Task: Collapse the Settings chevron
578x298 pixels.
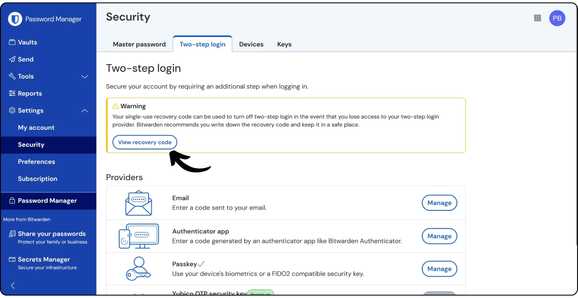Action: (84, 111)
